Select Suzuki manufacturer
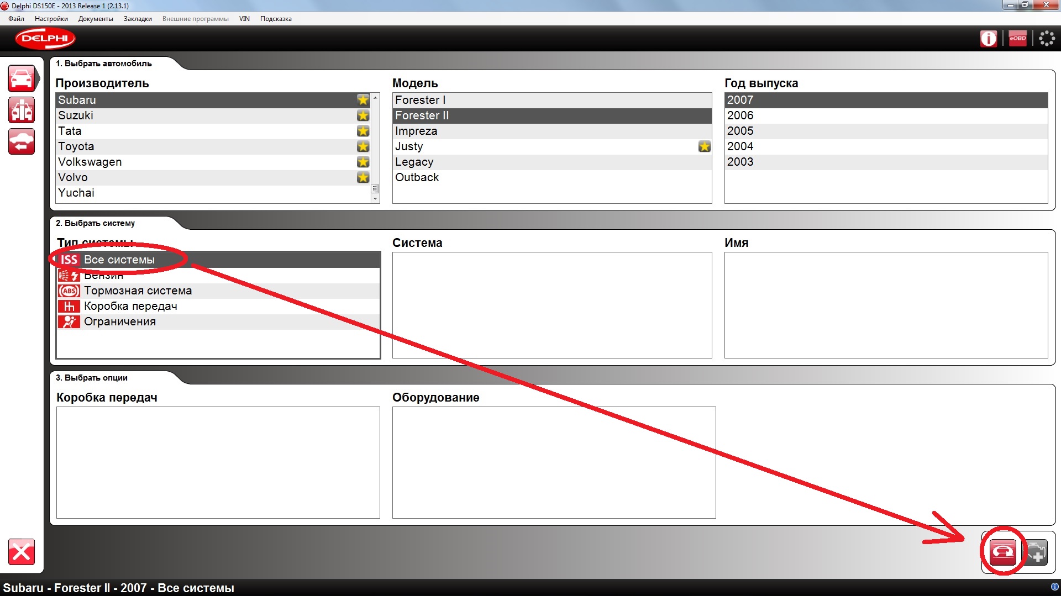This screenshot has width=1061, height=596. pos(213,115)
